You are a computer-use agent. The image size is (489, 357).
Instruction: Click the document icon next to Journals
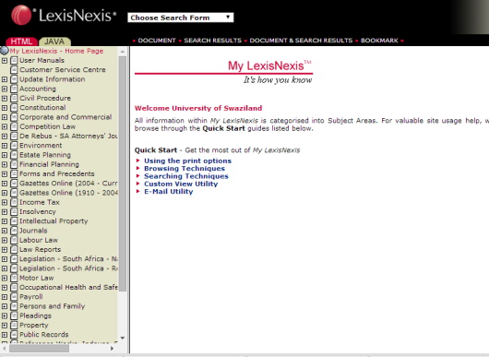14,231
